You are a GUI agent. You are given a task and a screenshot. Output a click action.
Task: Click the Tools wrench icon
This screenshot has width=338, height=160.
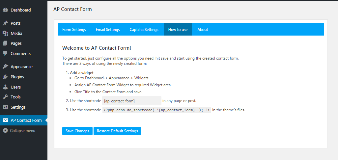pos(5,97)
